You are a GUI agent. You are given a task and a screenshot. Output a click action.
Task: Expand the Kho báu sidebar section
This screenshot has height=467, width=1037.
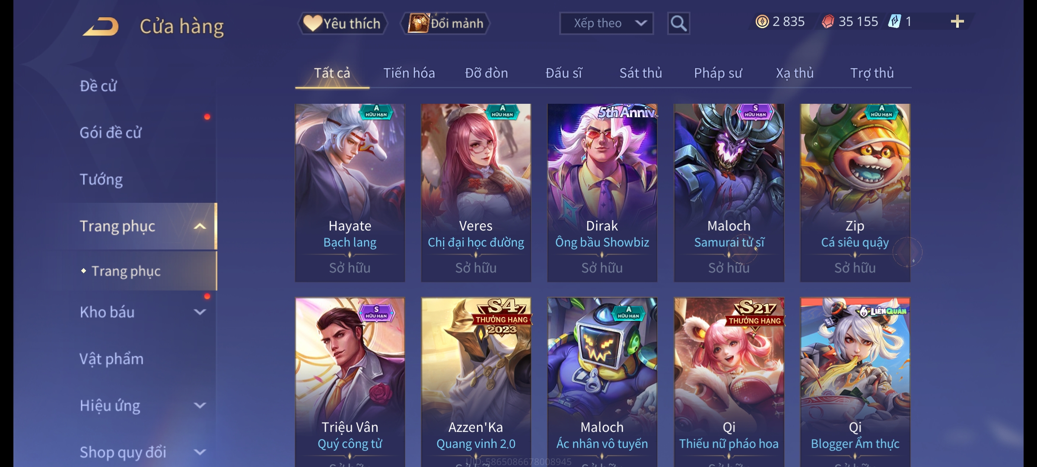pyautogui.click(x=200, y=312)
